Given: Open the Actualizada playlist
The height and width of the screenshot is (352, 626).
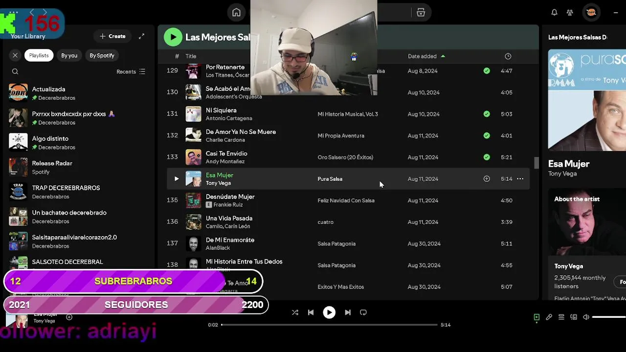Looking at the screenshot, I should pyautogui.click(x=78, y=93).
